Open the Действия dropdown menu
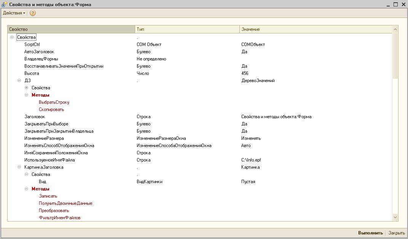408x239 pixels. (14, 13)
